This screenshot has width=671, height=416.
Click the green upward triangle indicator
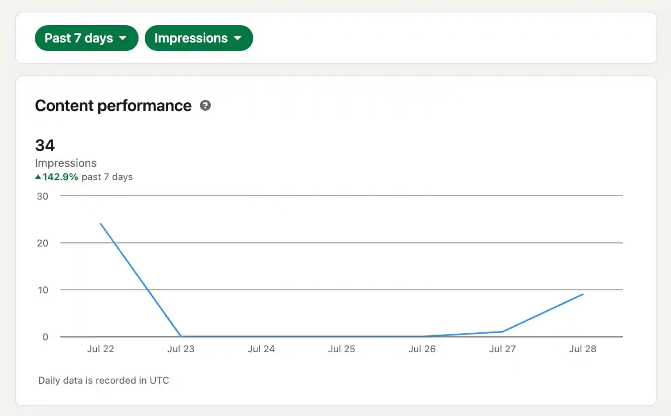(38, 177)
